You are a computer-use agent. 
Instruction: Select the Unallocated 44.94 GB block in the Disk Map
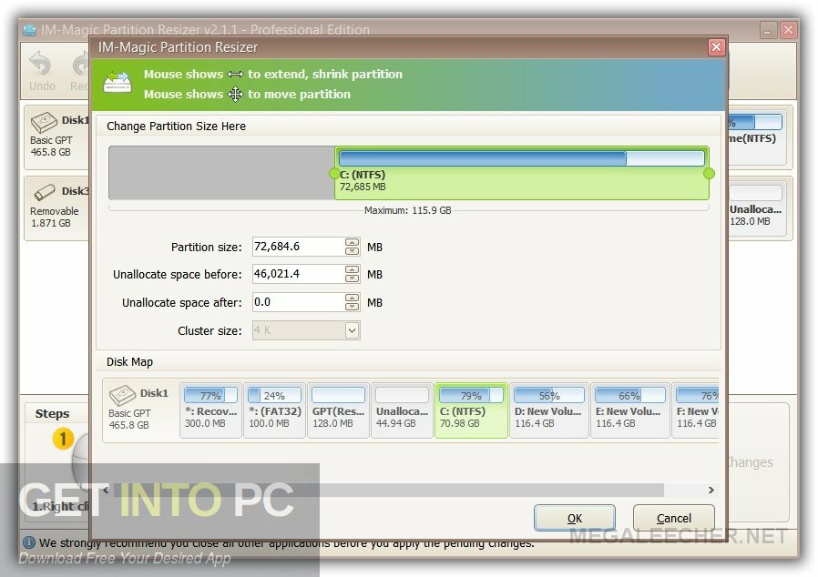[402, 410]
